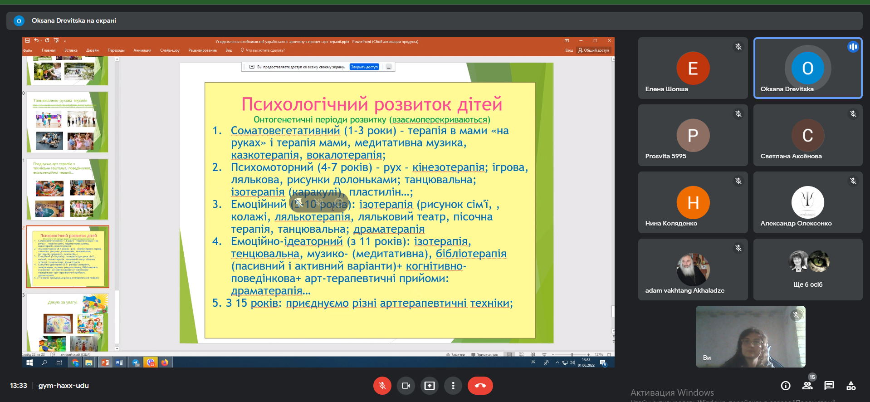The height and width of the screenshot is (402, 870).
Task: Switch to the Вставка ribbon tab
Action: (x=71, y=50)
